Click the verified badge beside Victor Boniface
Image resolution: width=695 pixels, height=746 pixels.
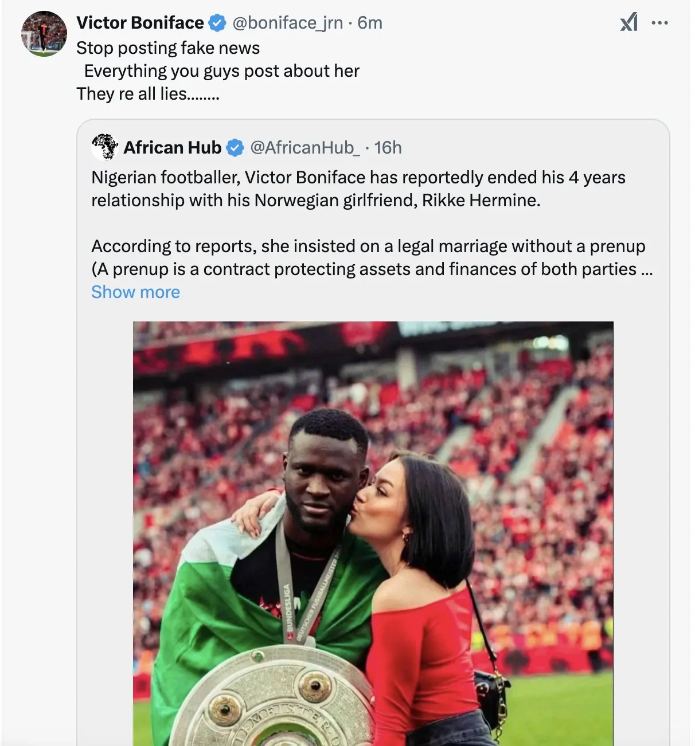coord(217,23)
